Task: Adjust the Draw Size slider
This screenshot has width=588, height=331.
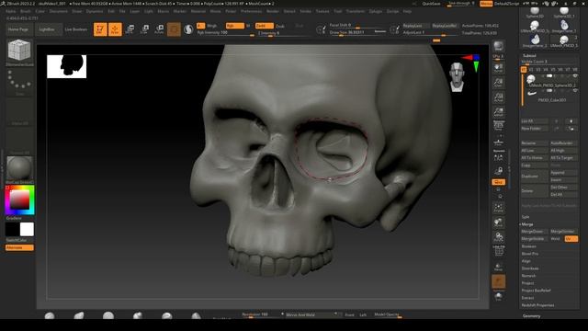Action: (x=357, y=33)
